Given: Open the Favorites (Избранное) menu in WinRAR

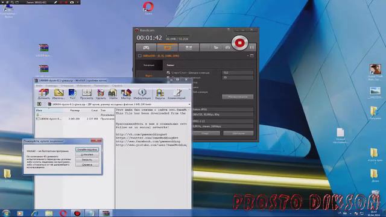Looking at the screenshot, I should 84,86.
